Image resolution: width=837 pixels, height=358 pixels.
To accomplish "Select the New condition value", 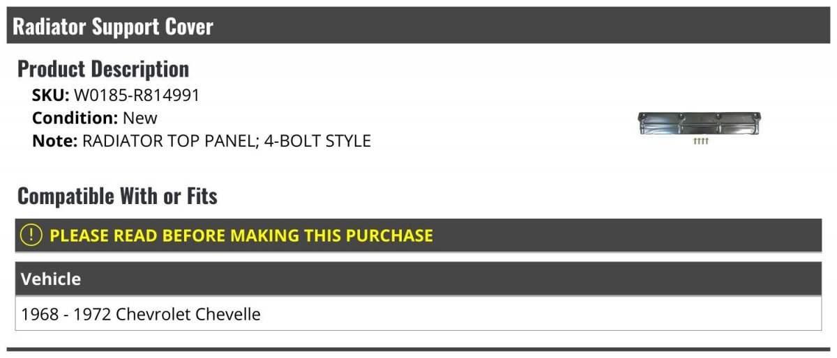I will [140, 118].
